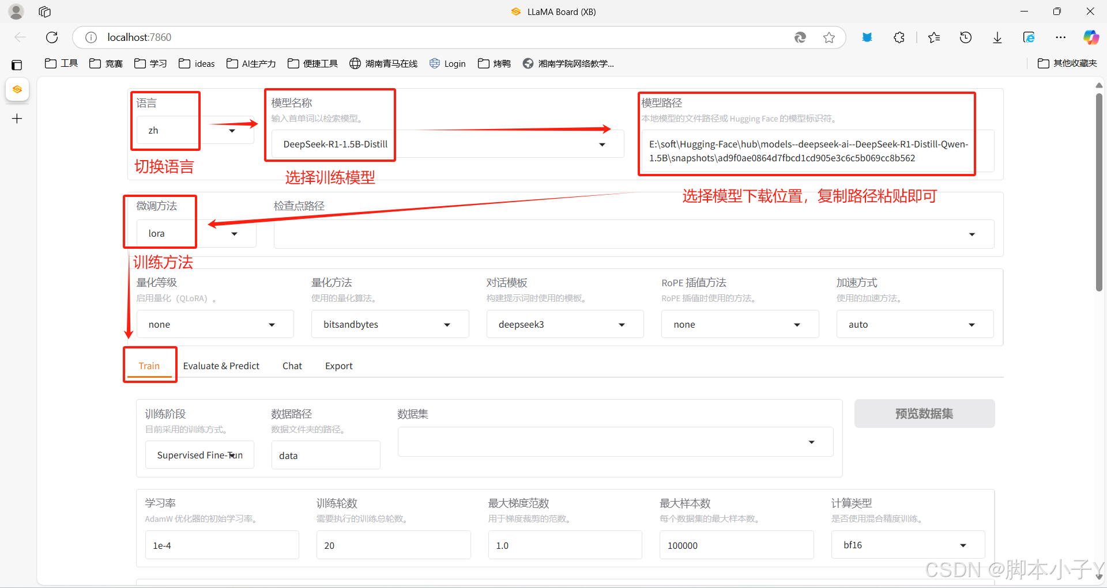Viewport: 1107px width, 588px height.
Task: Toggle the vertical tabs pane icon
Action: [x=17, y=65]
